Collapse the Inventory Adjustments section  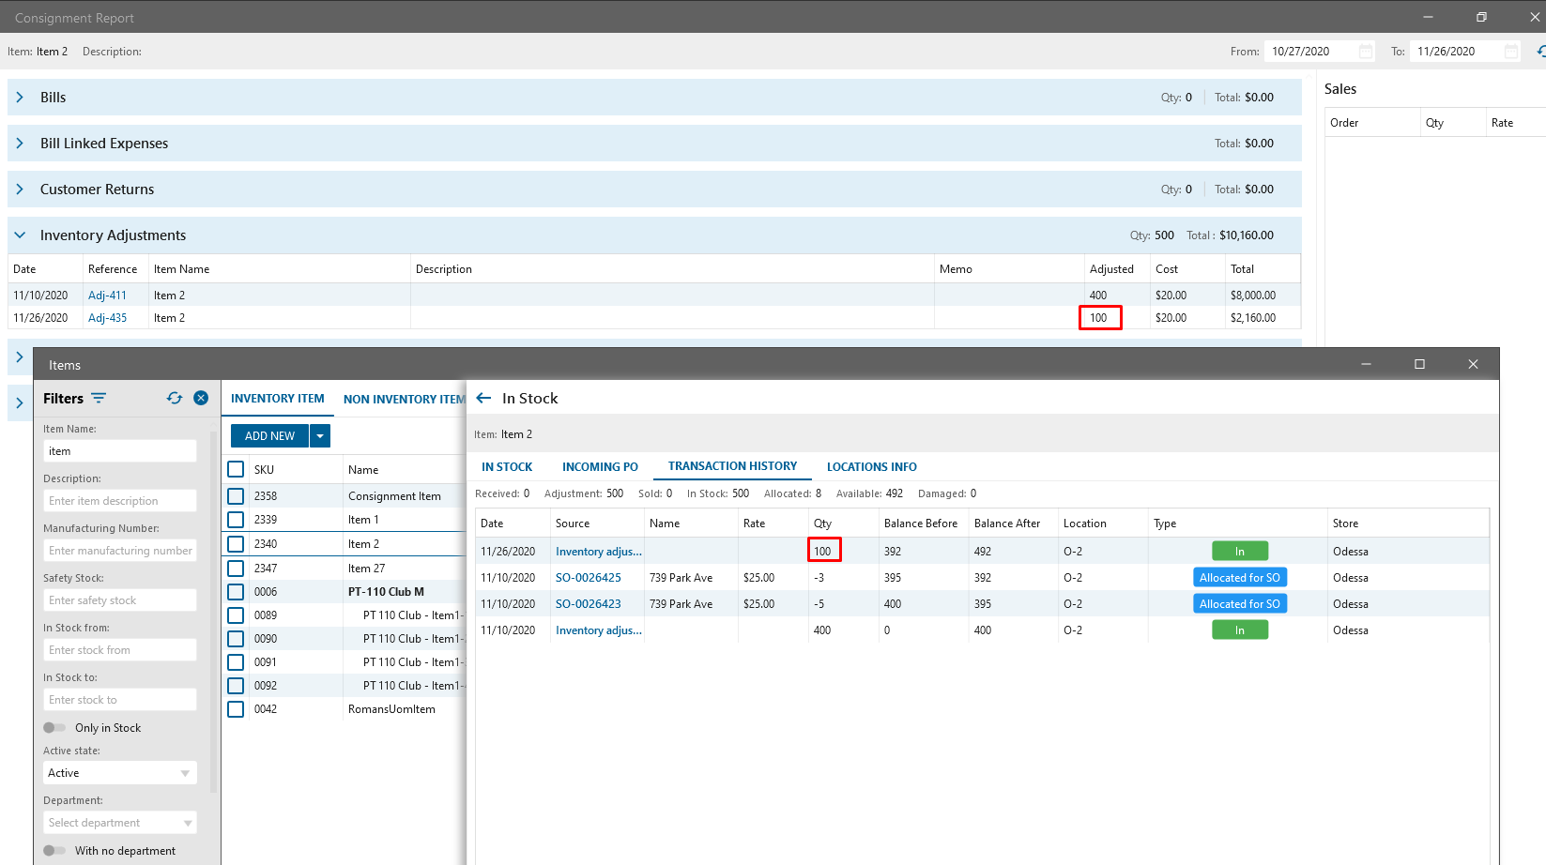click(x=20, y=235)
